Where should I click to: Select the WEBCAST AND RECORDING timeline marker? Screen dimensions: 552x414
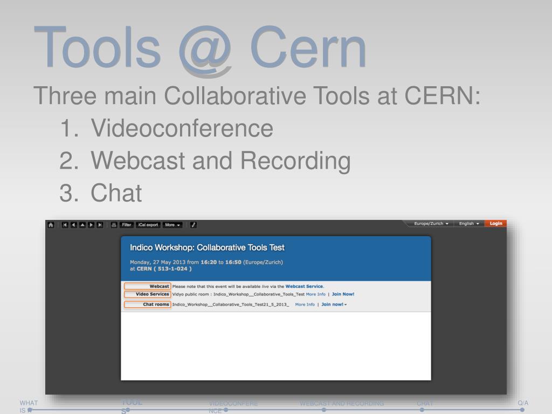[323, 410]
